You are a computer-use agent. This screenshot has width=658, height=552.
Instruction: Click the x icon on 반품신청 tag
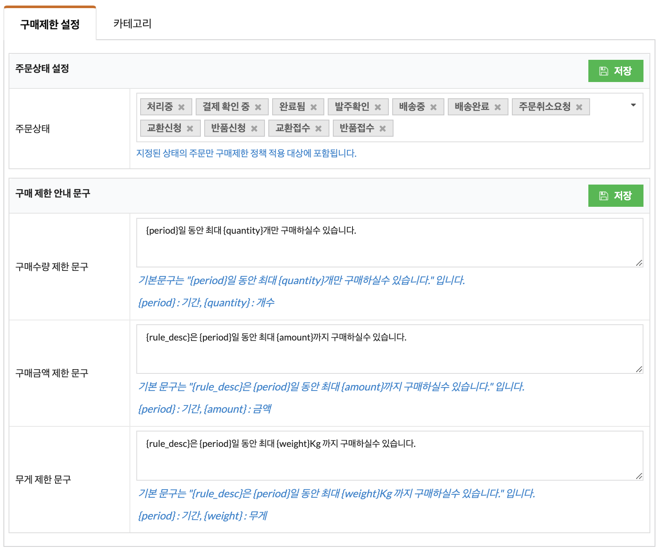point(254,129)
